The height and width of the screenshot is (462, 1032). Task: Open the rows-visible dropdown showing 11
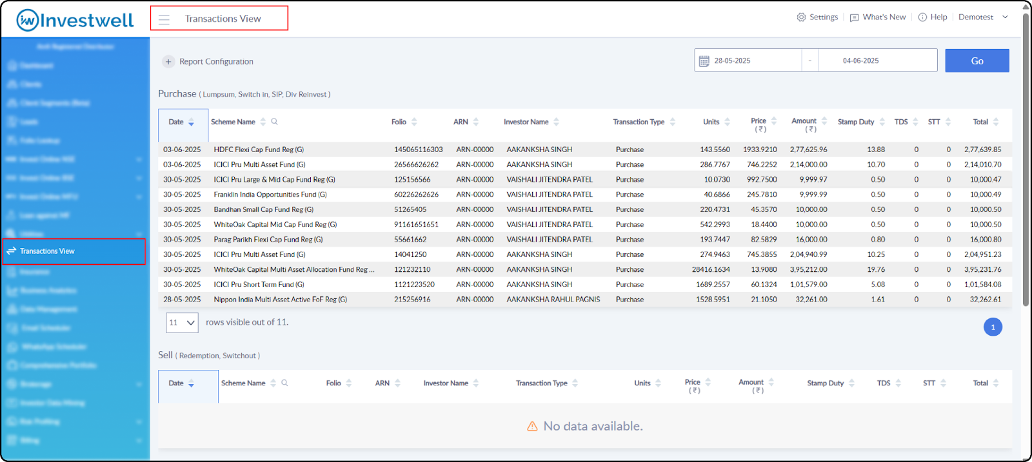pyautogui.click(x=182, y=323)
